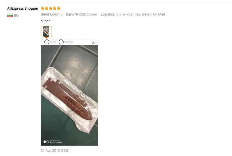
Task: Click the "super" review comment text
Action: (x=45, y=21)
